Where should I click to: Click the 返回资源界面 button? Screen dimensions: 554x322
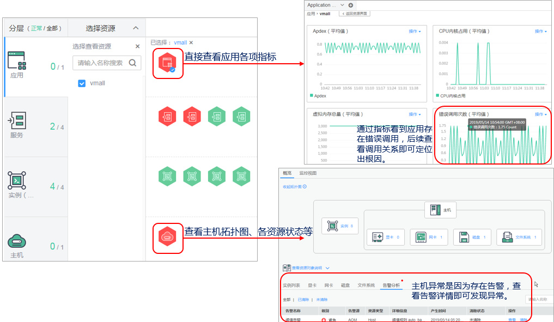(355, 14)
